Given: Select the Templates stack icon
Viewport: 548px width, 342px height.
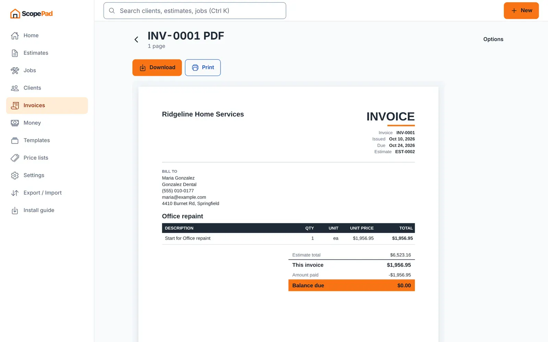Looking at the screenshot, I should (15, 140).
